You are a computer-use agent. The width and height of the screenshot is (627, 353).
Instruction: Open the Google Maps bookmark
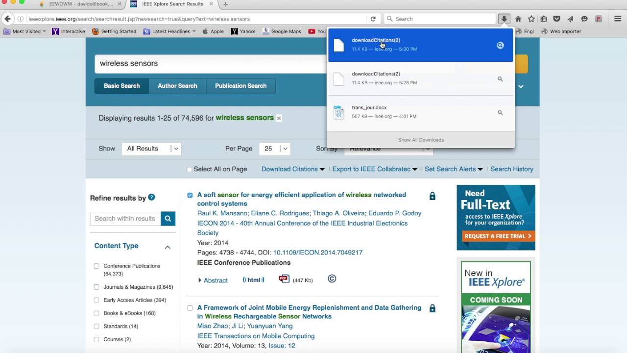point(282,31)
